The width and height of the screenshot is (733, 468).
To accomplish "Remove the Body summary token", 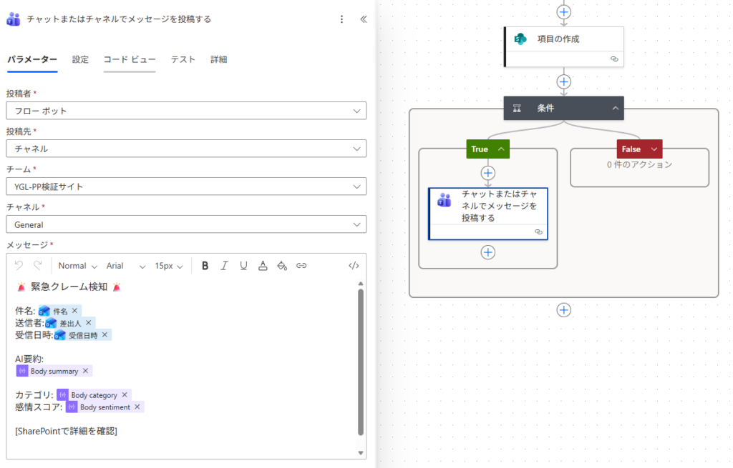I will click(x=85, y=371).
